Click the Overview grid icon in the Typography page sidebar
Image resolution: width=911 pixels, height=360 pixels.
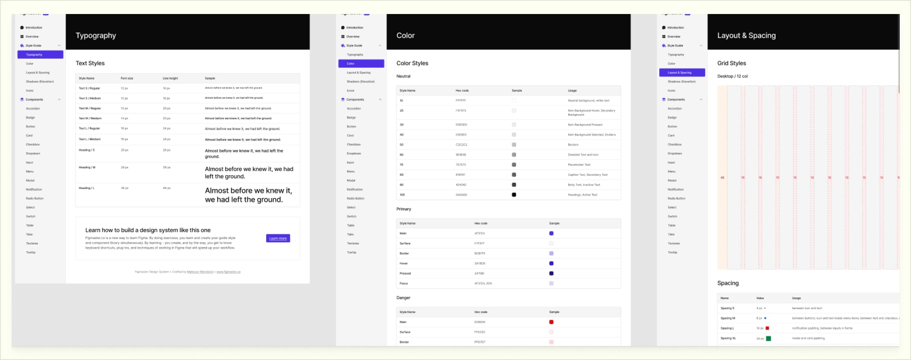(x=22, y=37)
